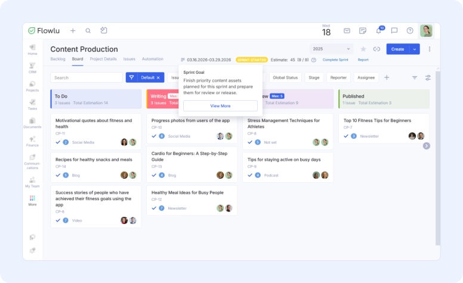
Task: Open the help question mark icon
Action: click(x=410, y=30)
